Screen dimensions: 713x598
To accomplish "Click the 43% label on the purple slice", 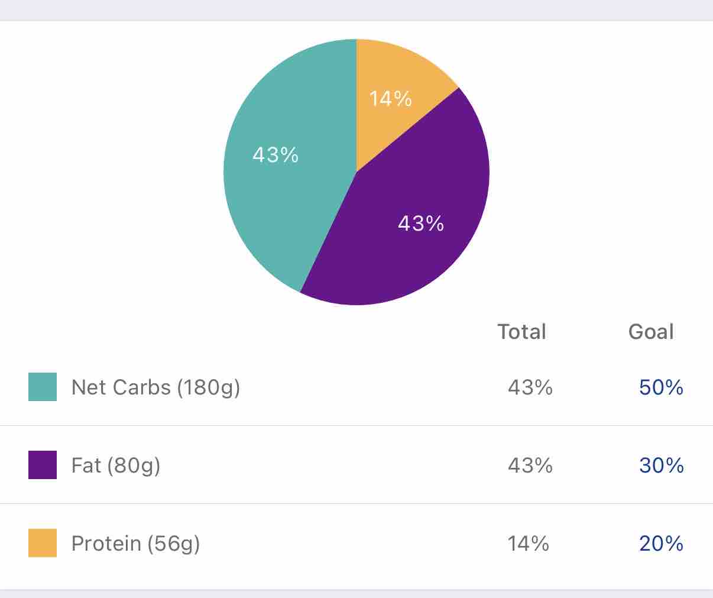I will [x=421, y=224].
